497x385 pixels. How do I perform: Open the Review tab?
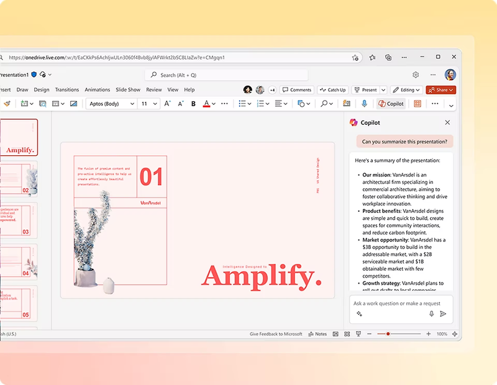pos(153,89)
